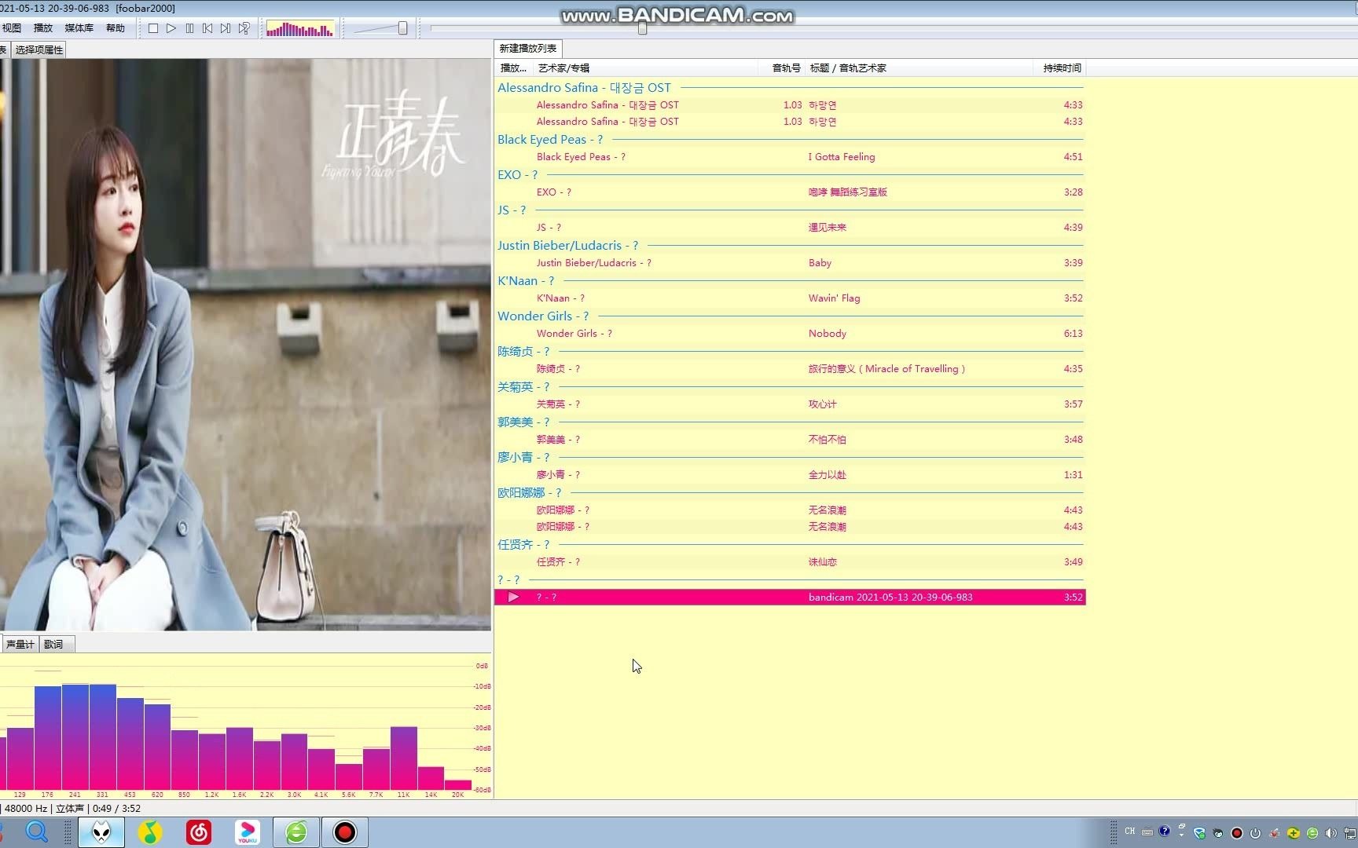The image size is (1358, 848).
Task: Select the Wavin' Flag track
Action: point(790,298)
